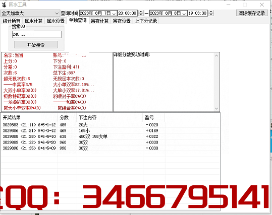The width and height of the screenshot is (272, 215).
Task: Decrease end time with down spinner arrow
Action: (211, 15)
